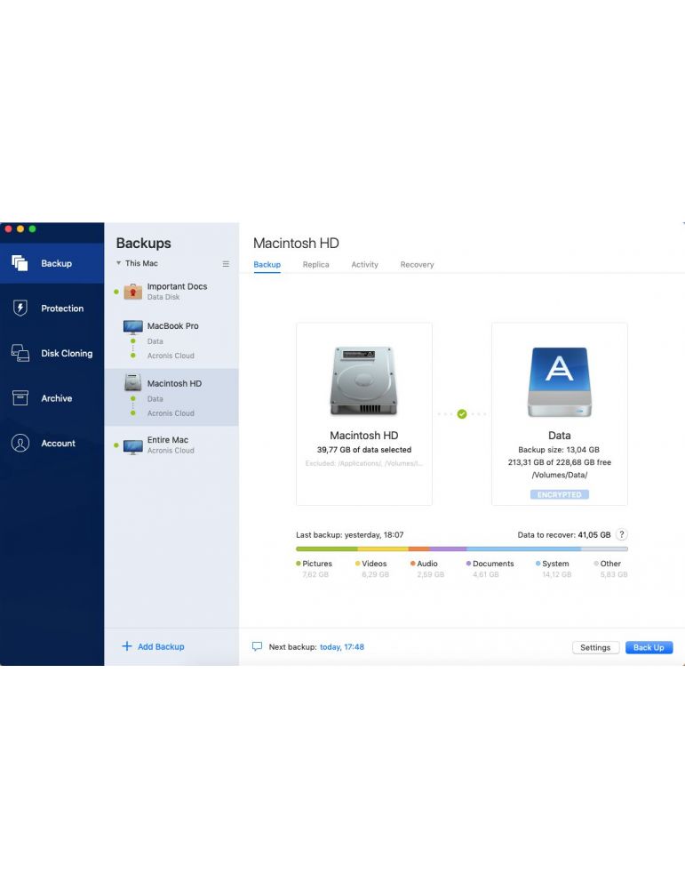The width and height of the screenshot is (685, 889).
Task: Select the Macintosh HD backup entry
Action: click(x=171, y=397)
